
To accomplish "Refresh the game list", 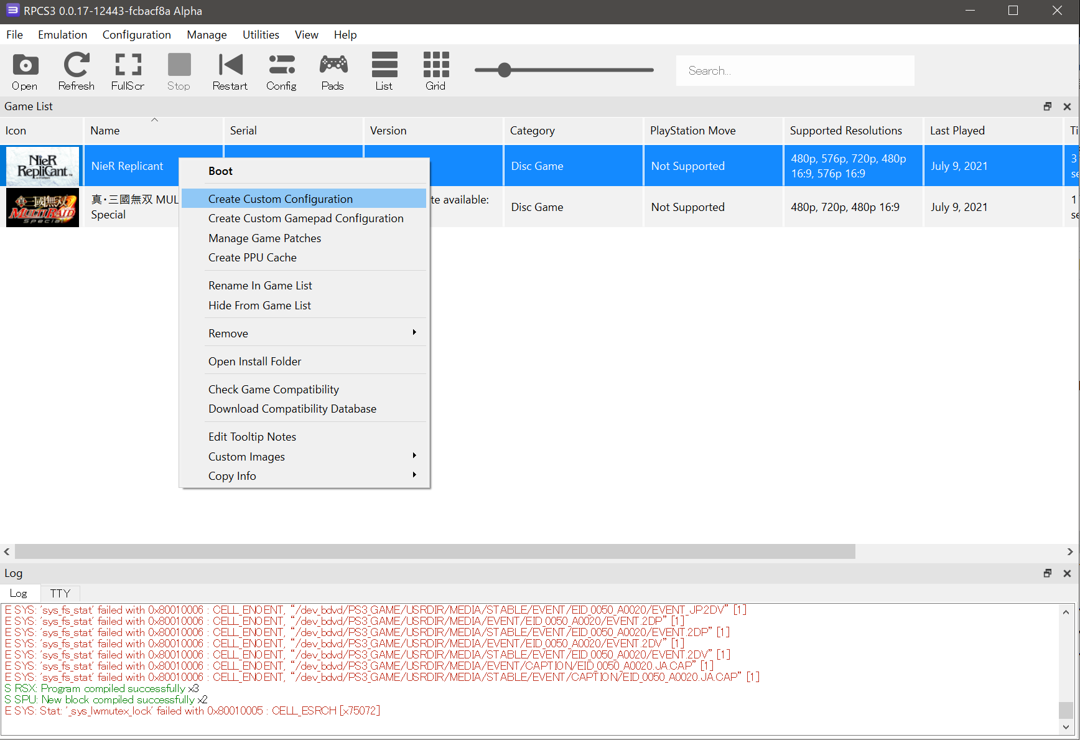I will click(77, 71).
